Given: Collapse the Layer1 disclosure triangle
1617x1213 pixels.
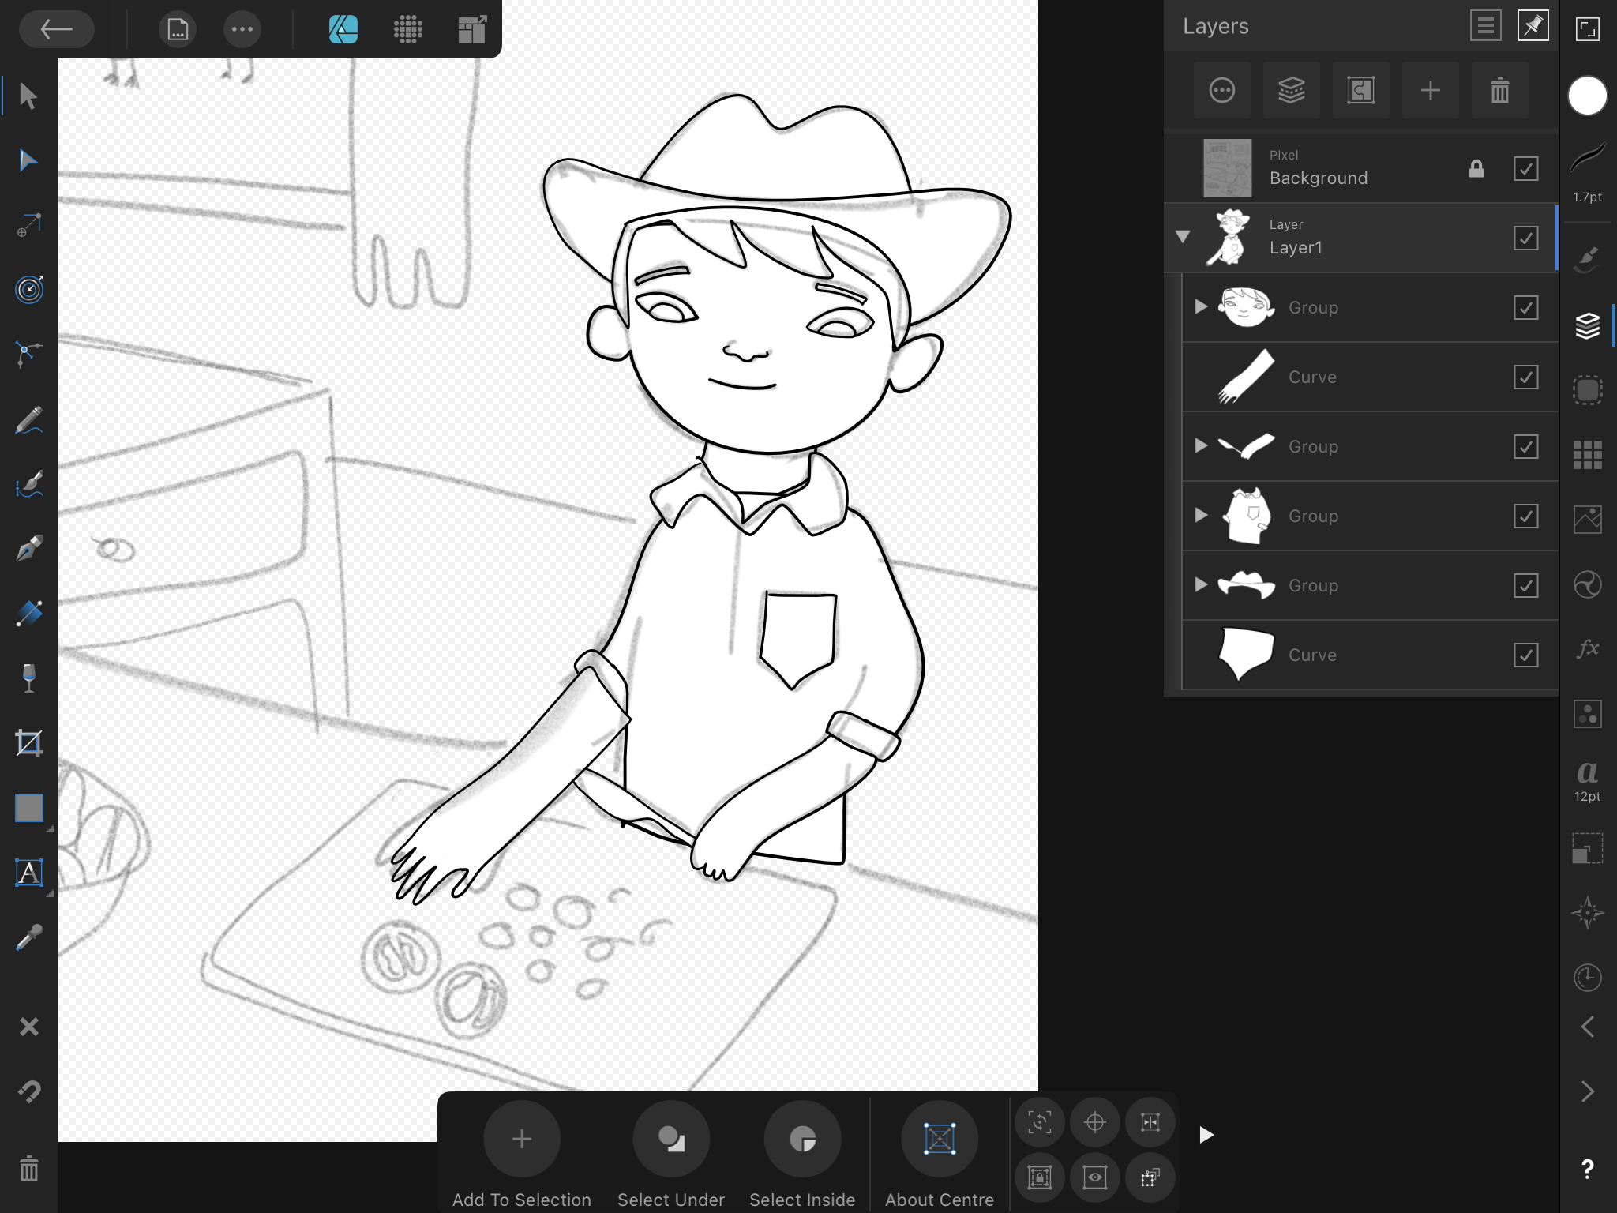Looking at the screenshot, I should pos(1182,237).
